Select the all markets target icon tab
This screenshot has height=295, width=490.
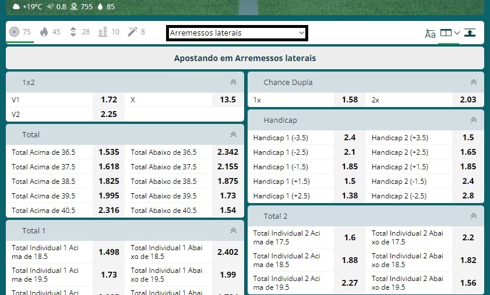pos(15,32)
